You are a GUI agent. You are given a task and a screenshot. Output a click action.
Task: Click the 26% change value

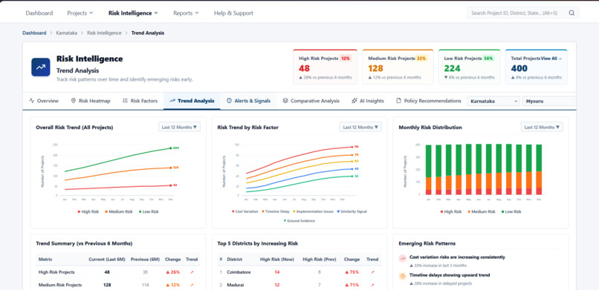tap(172, 272)
